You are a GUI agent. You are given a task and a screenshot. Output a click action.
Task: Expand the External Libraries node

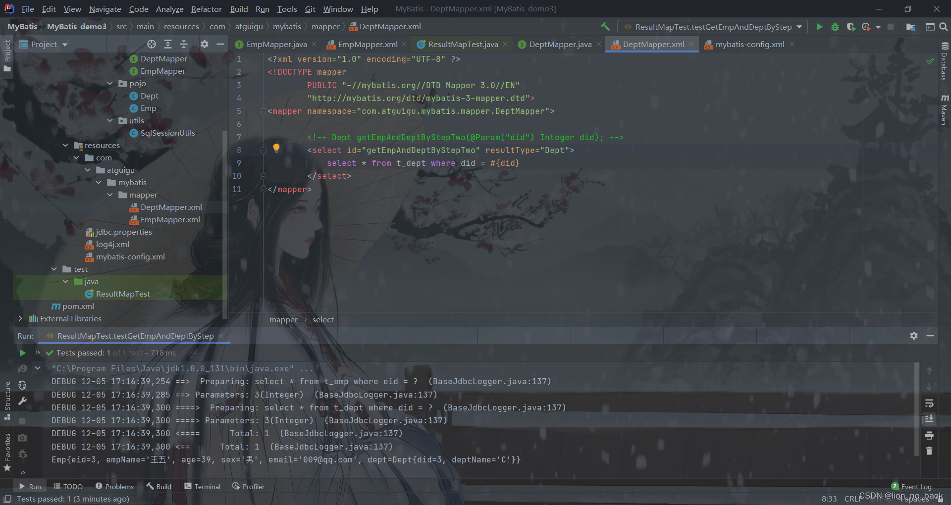pyautogui.click(x=20, y=318)
